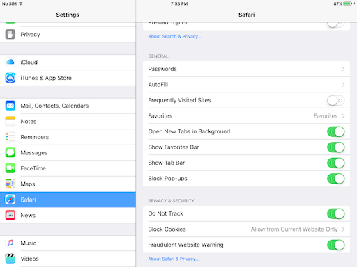Open About Safari & Privacy link
Image resolution: width=357 pixels, height=267 pixels.
tap(174, 259)
